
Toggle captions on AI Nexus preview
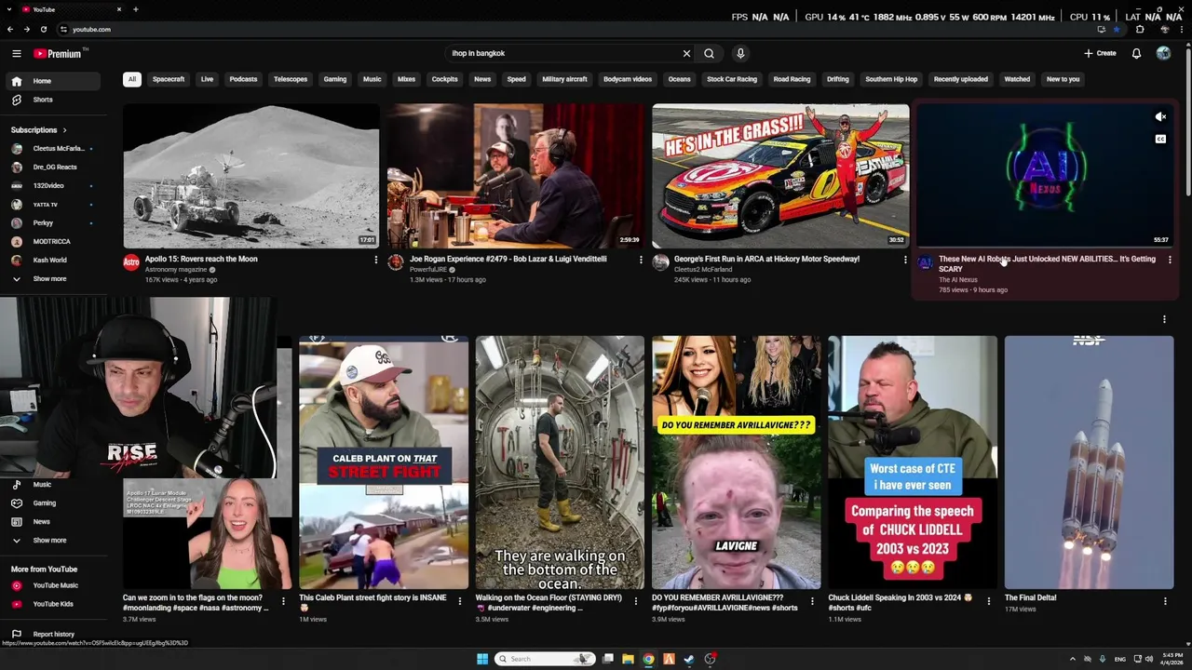tap(1160, 140)
